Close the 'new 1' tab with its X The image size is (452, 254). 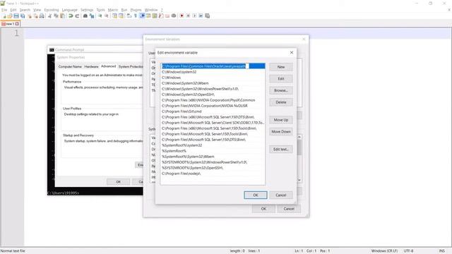17,24
